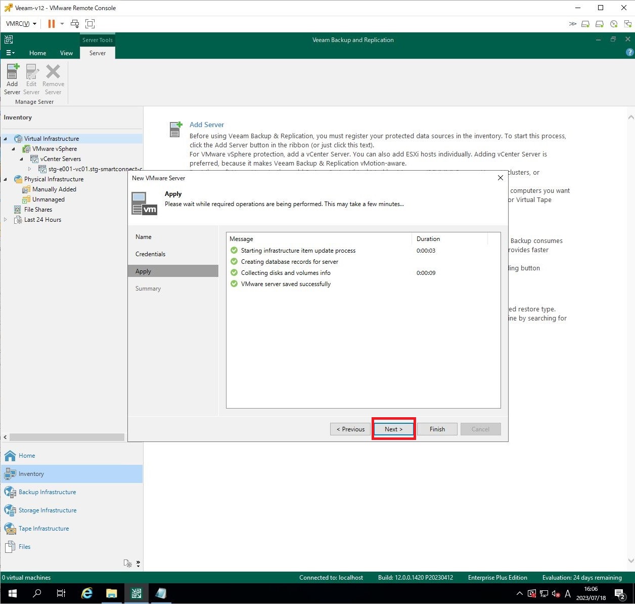Select Manually Added in the tree
The height and width of the screenshot is (604, 635).
(54, 189)
